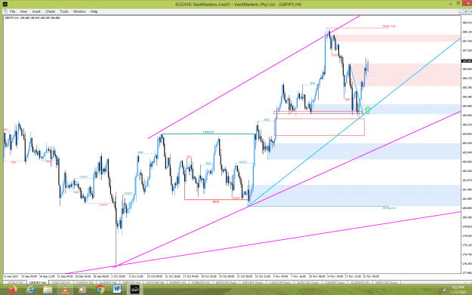Click the teal ChoCH label above the range
Screen dimensions: 472x295
pyautogui.click(x=208, y=132)
